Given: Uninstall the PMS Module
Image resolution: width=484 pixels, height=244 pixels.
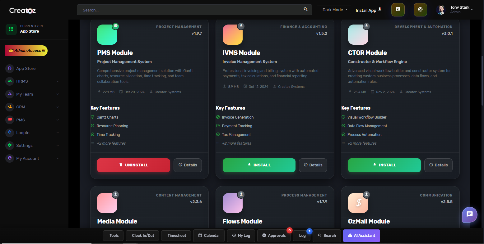Looking at the screenshot, I should [133, 165].
